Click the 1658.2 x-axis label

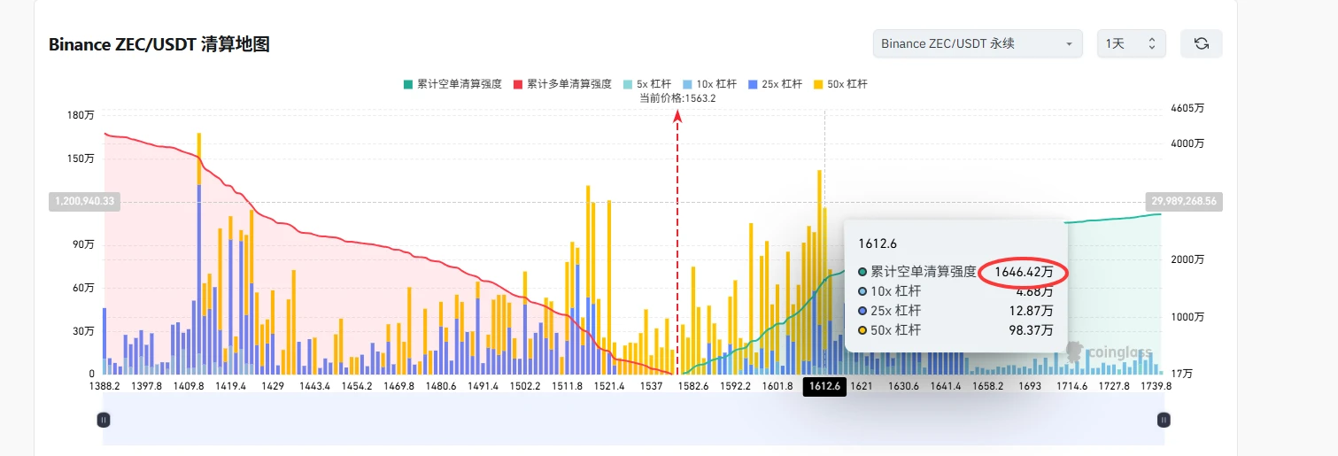point(988,387)
